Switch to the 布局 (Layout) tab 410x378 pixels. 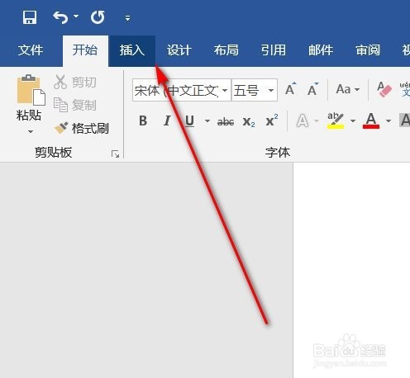(x=226, y=50)
